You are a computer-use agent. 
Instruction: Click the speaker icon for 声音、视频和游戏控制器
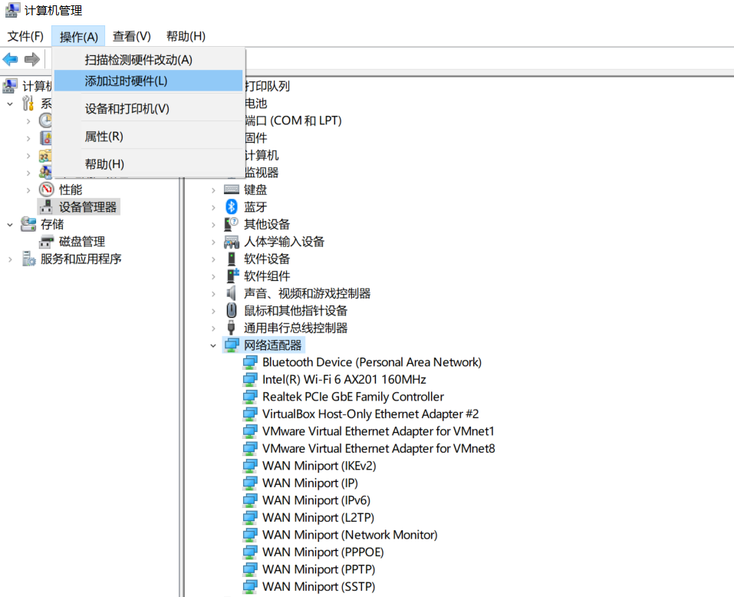pos(232,293)
